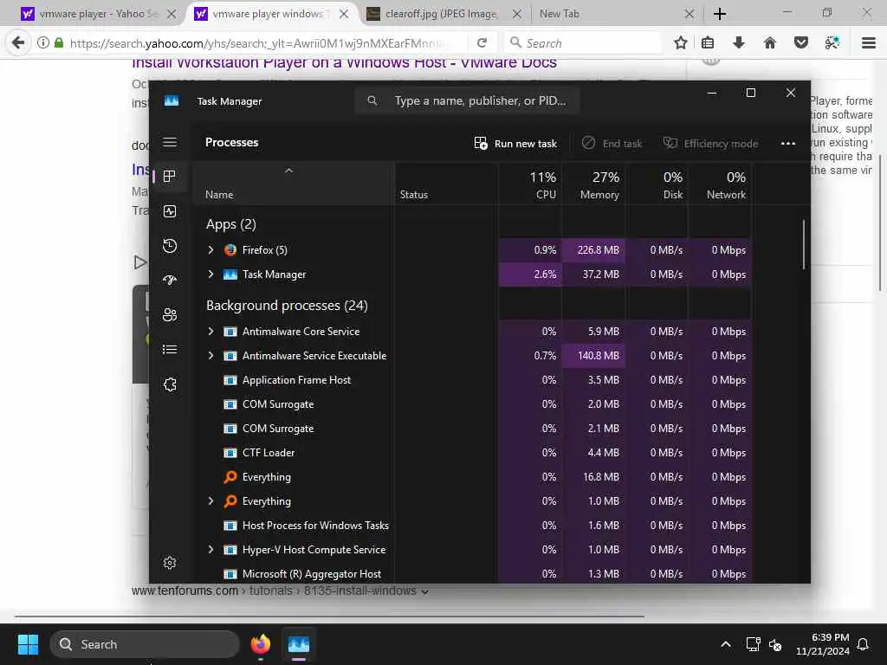
Task: Open a new Firefox tab with plus button
Action: [x=720, y=14]
